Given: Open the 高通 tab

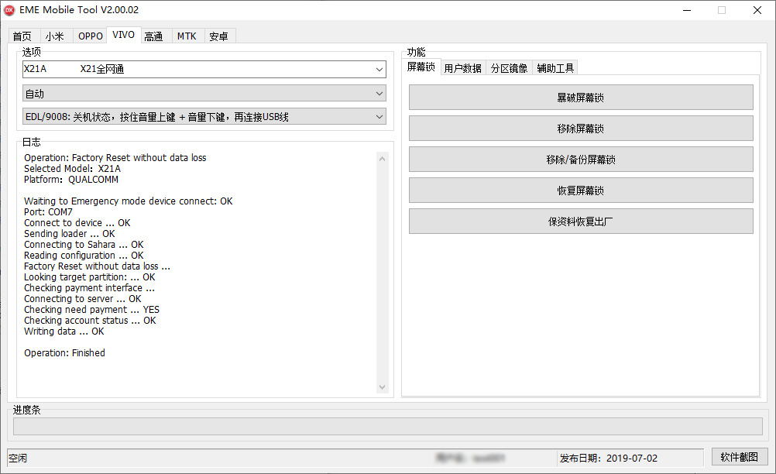Looking at the screenshot, I should 153,36.
